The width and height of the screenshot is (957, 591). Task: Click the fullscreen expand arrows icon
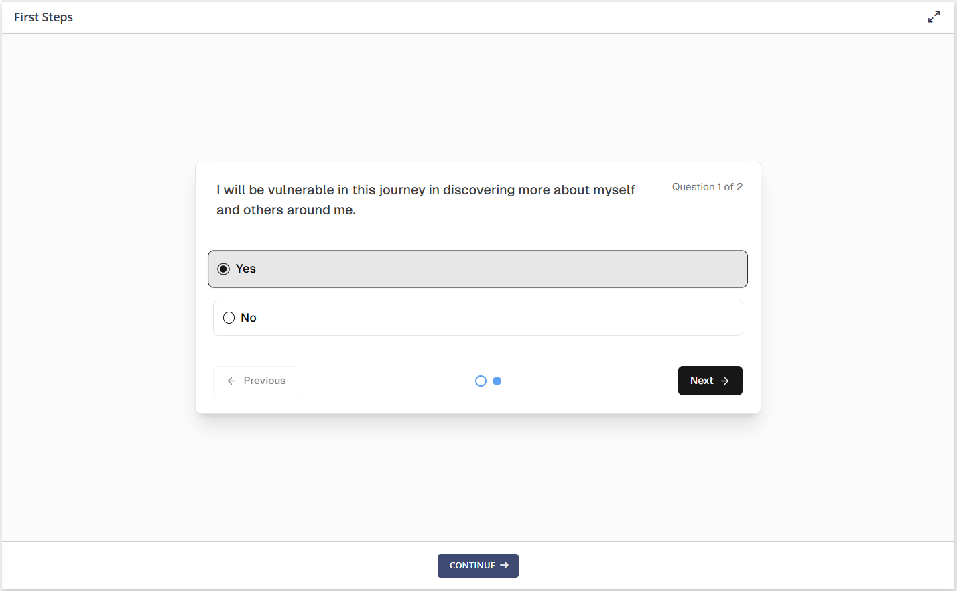pos(934,17)
